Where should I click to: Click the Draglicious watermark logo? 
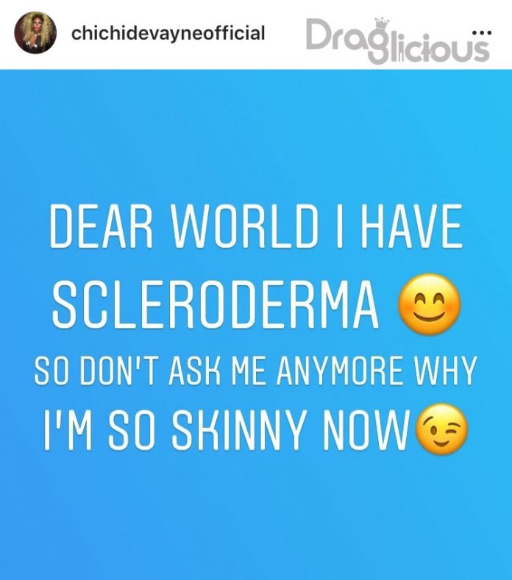click(x=397, y=40)
